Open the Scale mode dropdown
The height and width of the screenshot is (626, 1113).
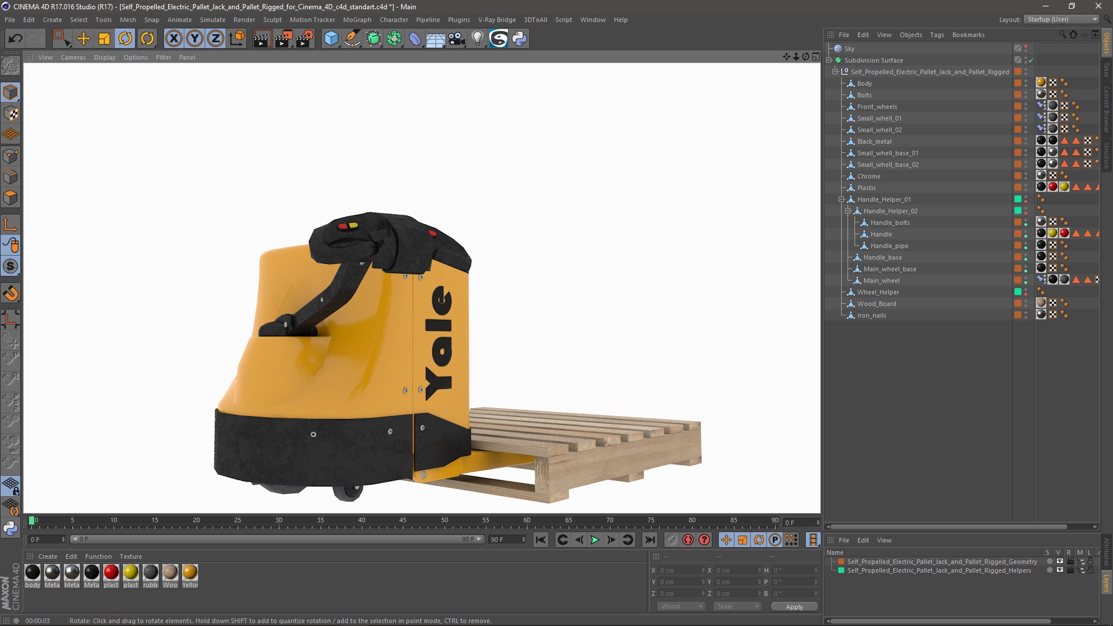pyautogui.click(x=737, y=606)
